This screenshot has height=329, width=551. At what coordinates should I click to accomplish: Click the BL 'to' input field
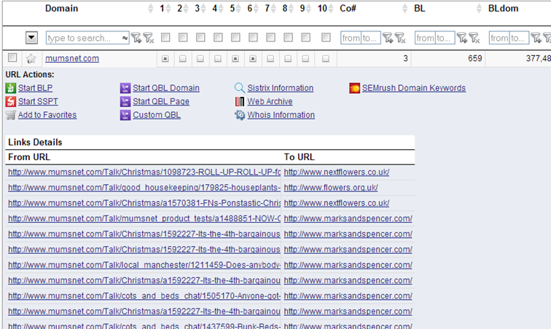[x=445, y=38]
